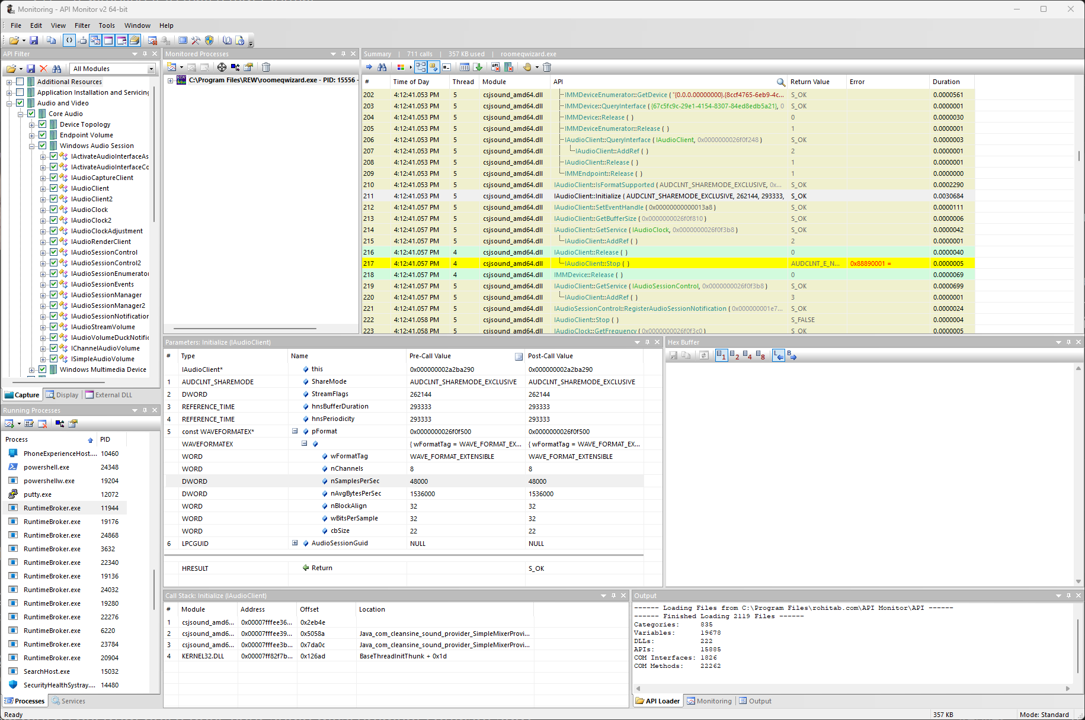Open the Filter menu
This screenshot has width=1085, height=720.
(82, 25)
